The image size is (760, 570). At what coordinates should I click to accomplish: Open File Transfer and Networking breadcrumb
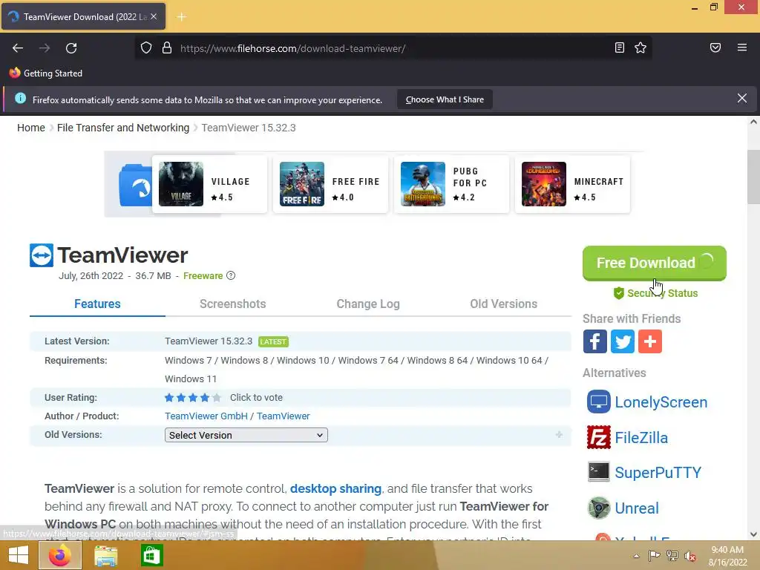click(x=123, y=128)
